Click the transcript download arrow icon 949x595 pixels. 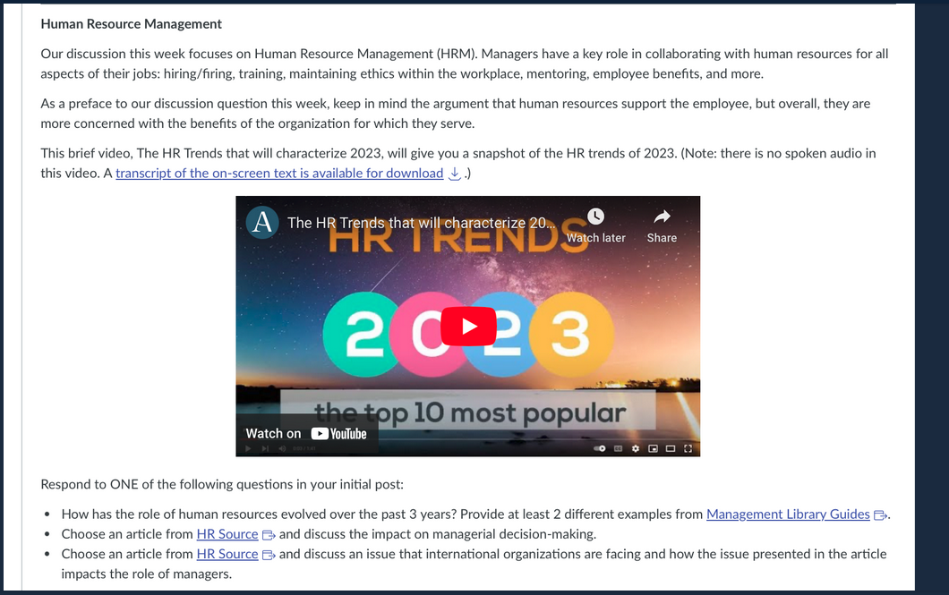[x=455, y=174]
